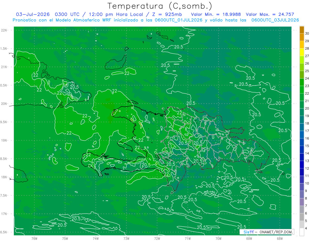Click the "22N" latitude axis label

[4, 30]
